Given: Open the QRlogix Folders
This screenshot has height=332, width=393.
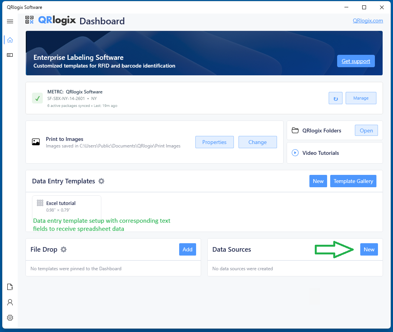Looking at the screenshot, I should (366, 130).
